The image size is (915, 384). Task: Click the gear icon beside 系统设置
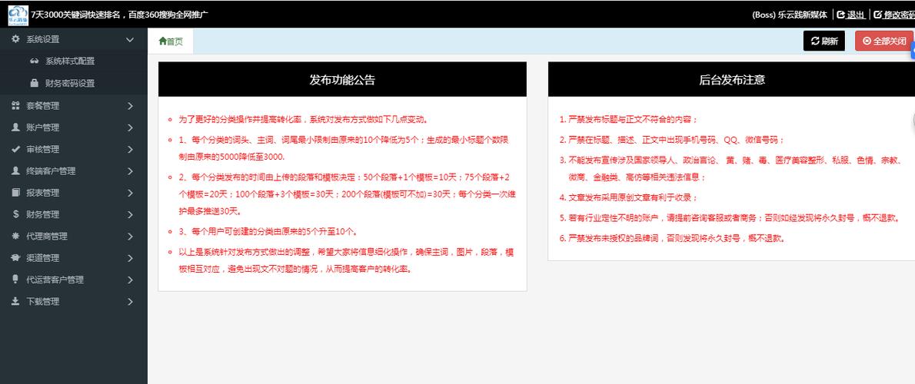click(15, 39)
